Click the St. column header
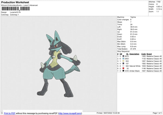Viewport: 163px width, 115px height. pyautogui.click(x=127, y=54)
